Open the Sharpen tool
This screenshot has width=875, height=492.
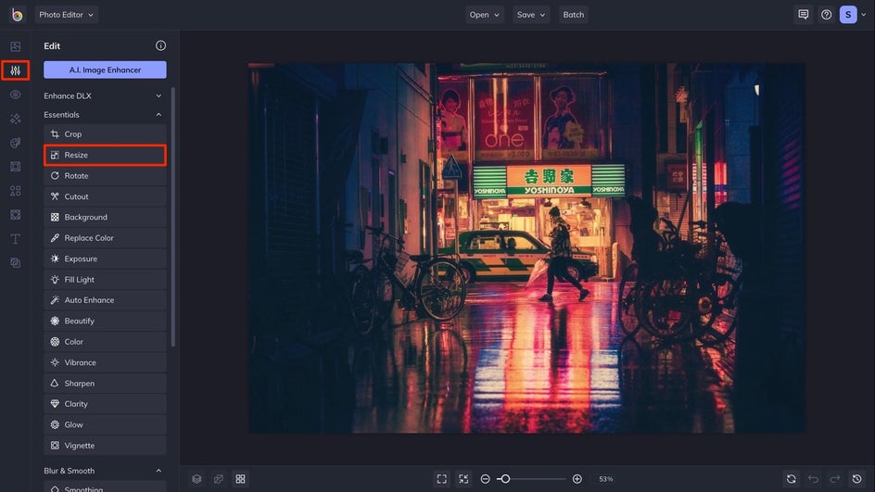pos(105,384)
